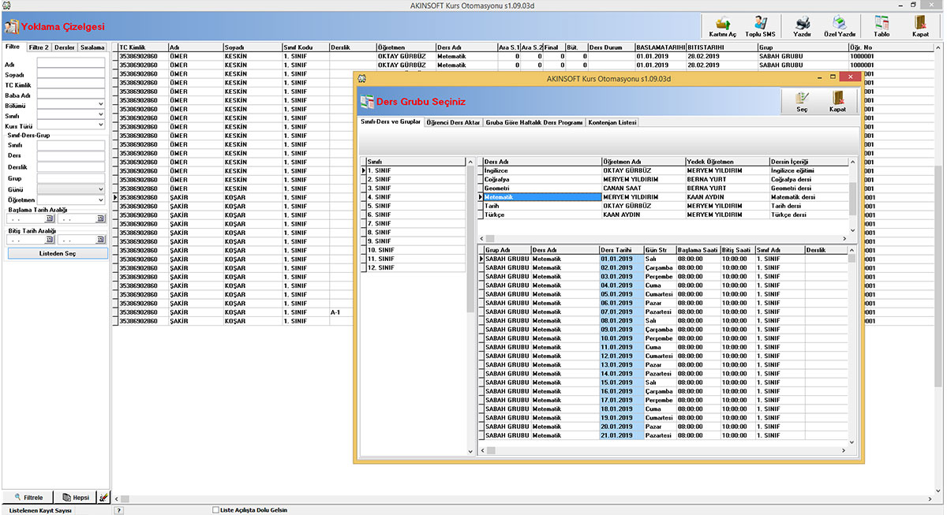The width and height of the screenshot is (947, 515).
Task: Switch to the Dersler tab
Action: point(65,47)
